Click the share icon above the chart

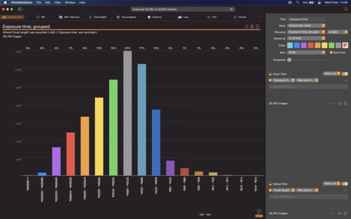pos(247,27)
